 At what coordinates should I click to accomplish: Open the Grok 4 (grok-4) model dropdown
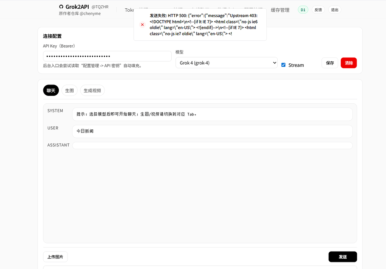coord(226,63)
